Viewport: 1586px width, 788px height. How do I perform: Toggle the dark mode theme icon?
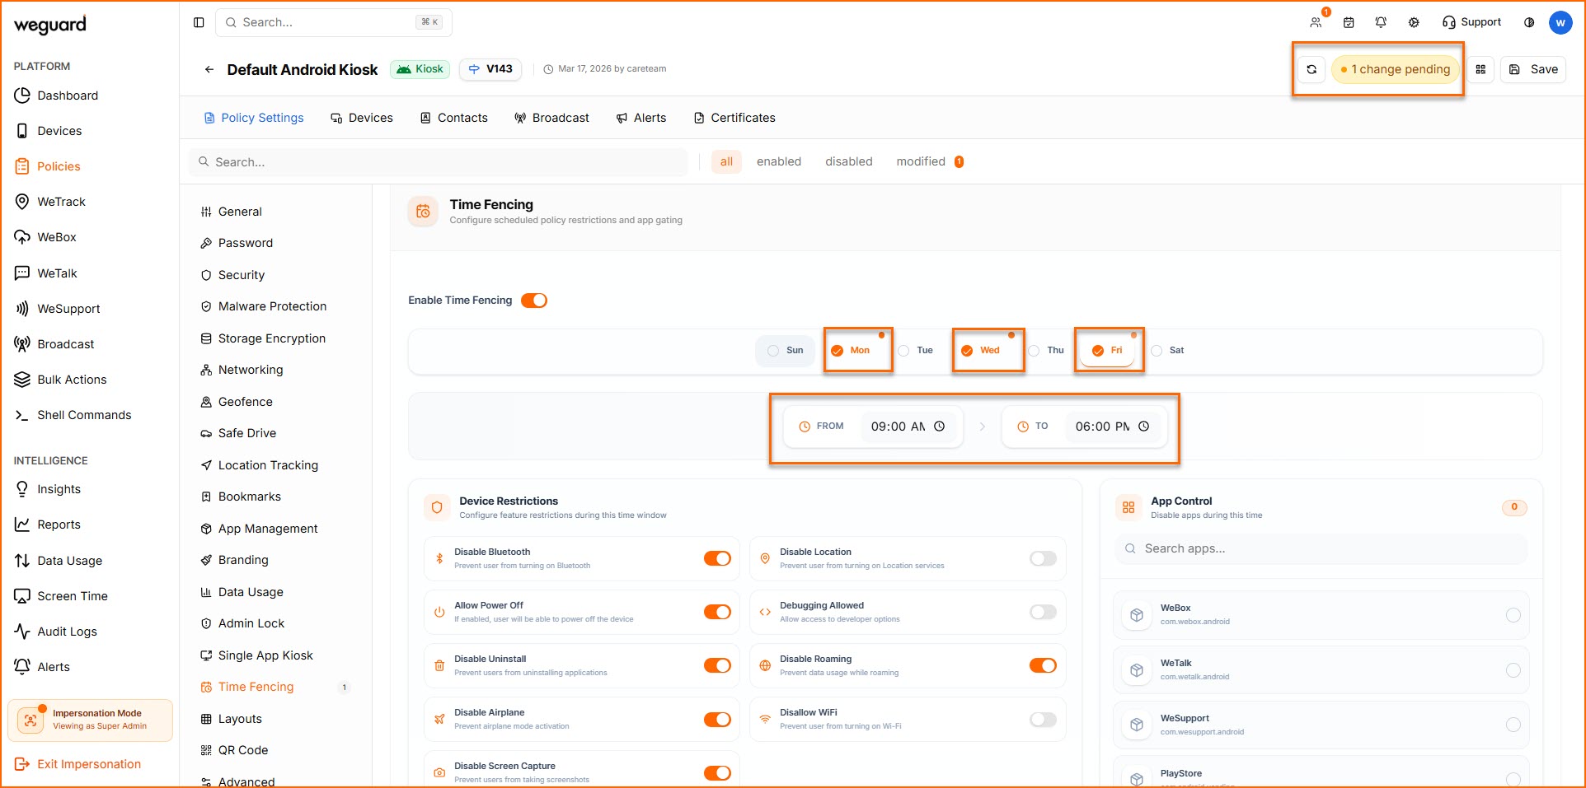point(1529,22)
